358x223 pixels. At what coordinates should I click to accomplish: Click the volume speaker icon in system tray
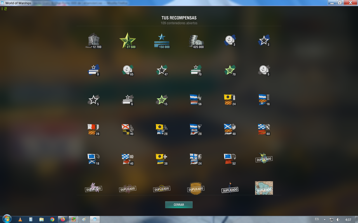tap(338, 220)
